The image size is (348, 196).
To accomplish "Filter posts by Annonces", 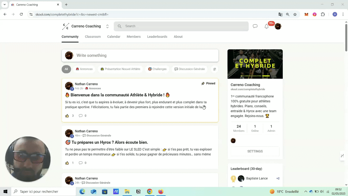I will pos(84,69).
